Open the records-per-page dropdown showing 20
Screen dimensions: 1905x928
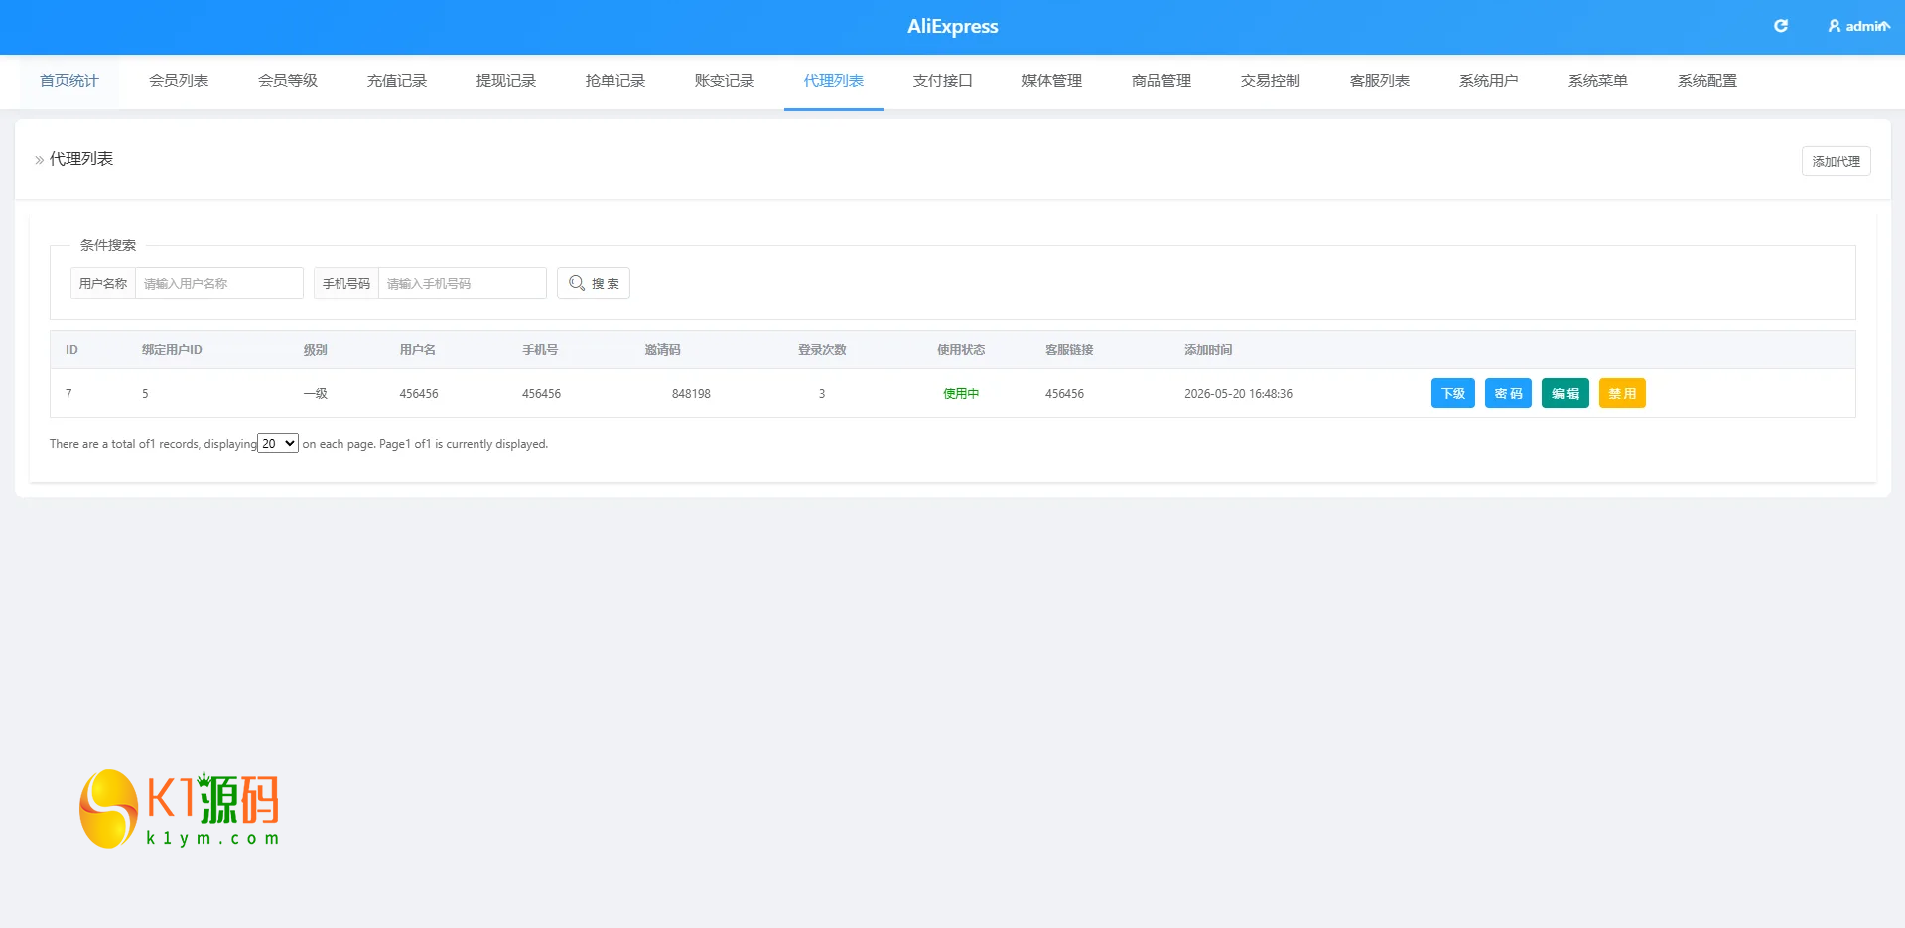click(x=278, y=443)
